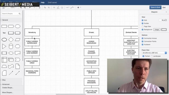The width and height of the screenshot is (169, 95).
Task: Click the zoom out magnifier icon
Action: pos(25,8)
